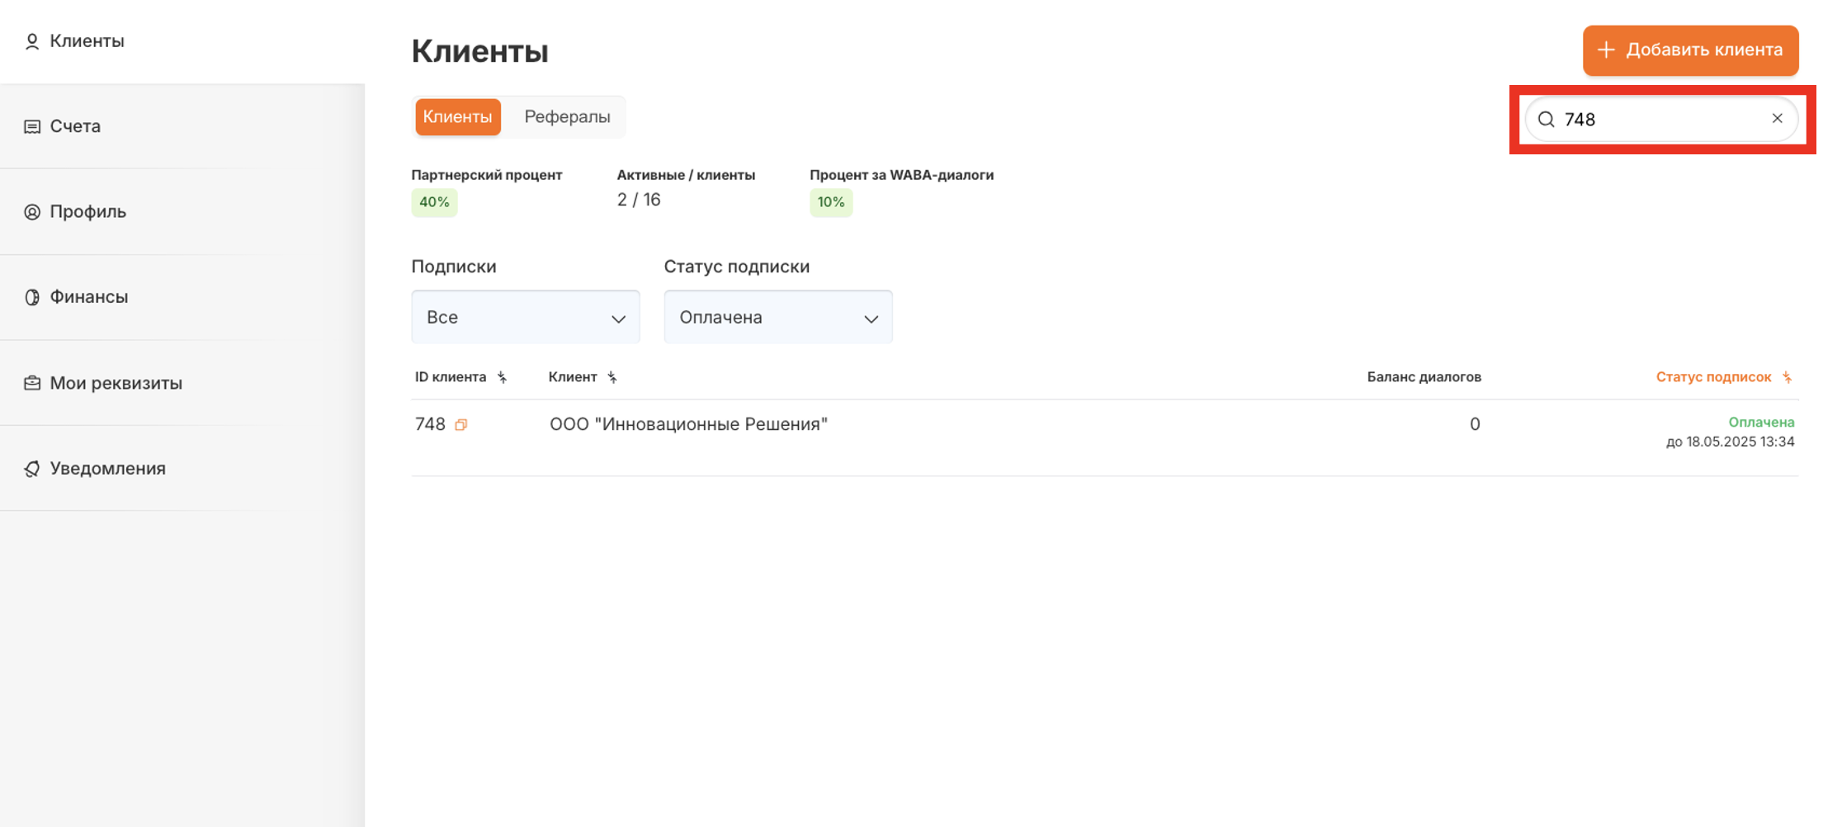Sort by Клиент column arrow

click(612, 377)
